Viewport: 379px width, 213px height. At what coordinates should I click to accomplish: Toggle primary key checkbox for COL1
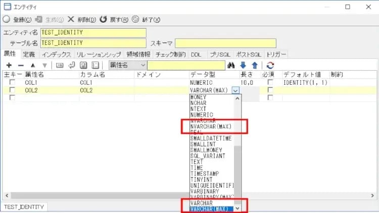pos(11,82)
